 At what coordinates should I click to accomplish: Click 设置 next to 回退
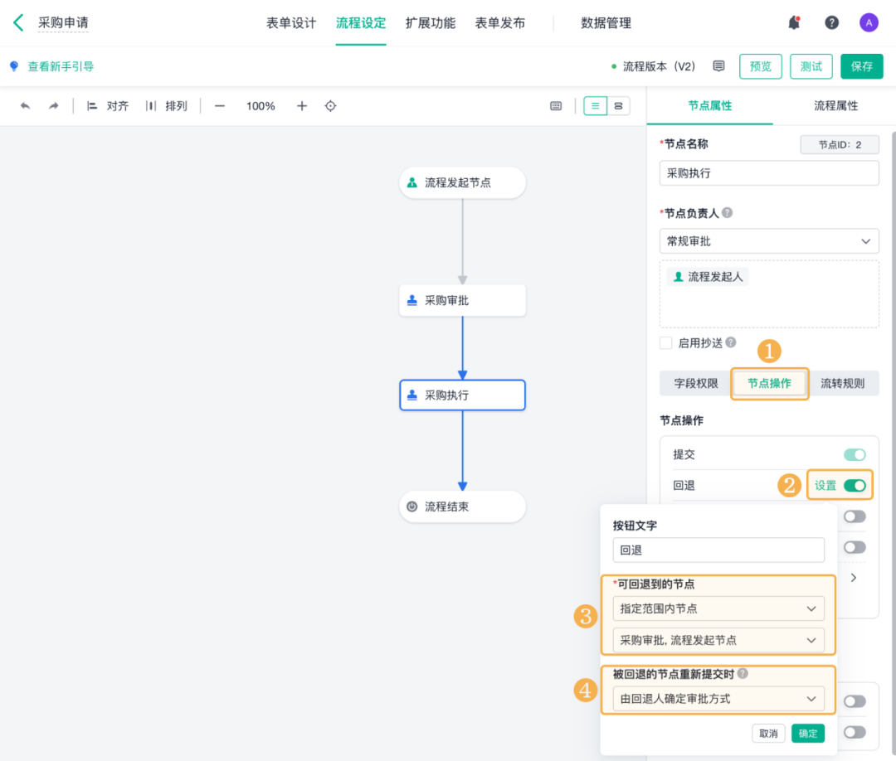click(825, 485)
